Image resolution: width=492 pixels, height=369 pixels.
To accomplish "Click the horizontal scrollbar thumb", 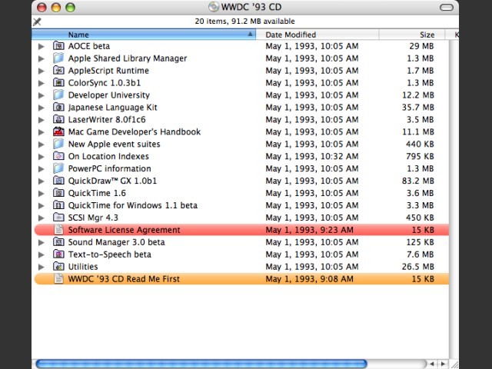I will point(201,364).
